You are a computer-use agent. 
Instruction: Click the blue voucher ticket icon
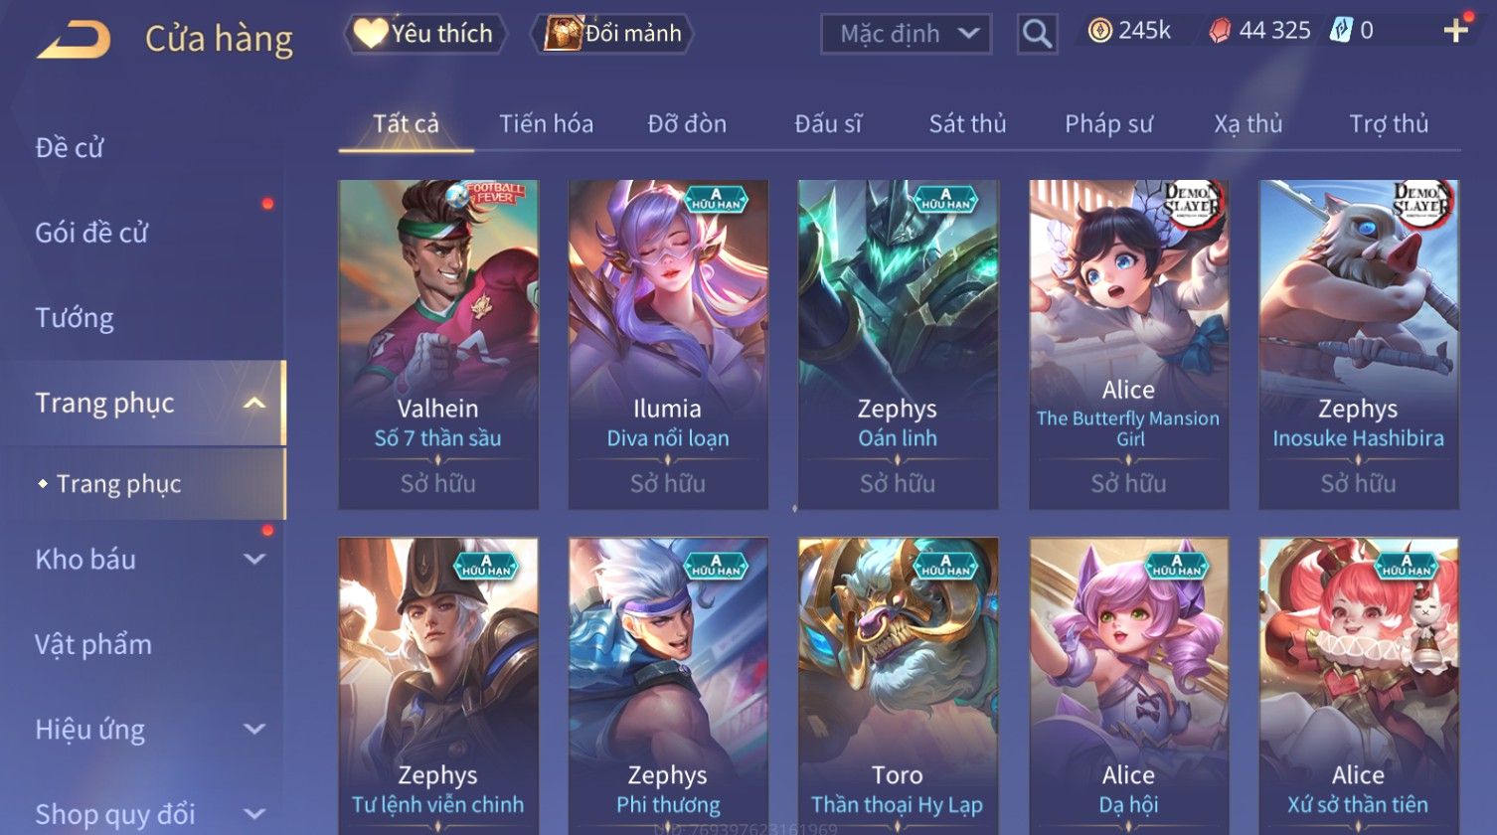[1341, 31]
